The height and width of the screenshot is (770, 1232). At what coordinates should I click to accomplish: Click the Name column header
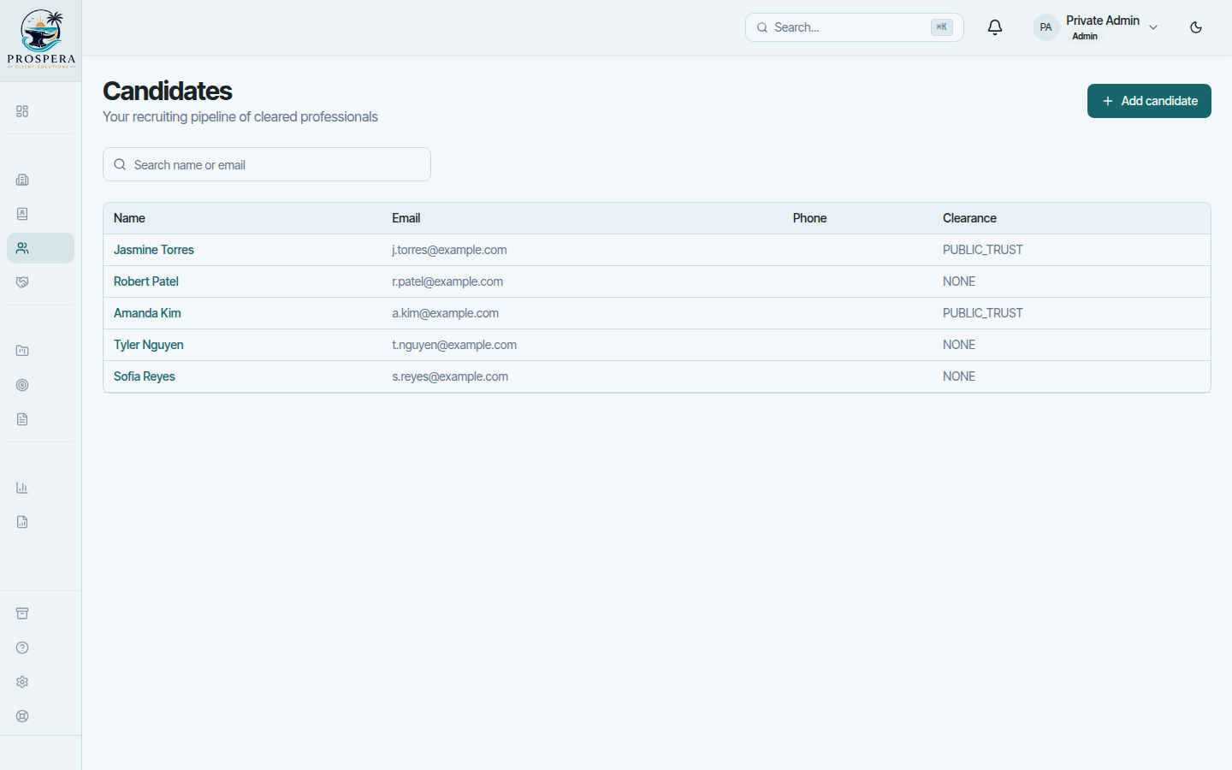click(129, 218)
